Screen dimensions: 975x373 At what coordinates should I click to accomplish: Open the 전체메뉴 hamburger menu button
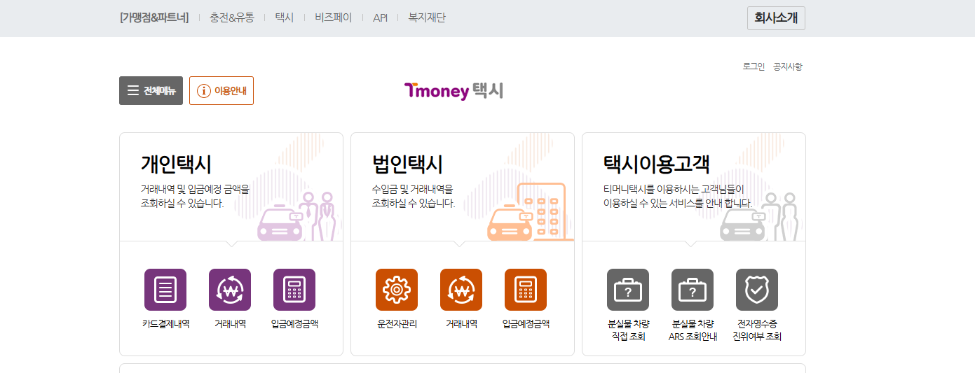click(151, 91)
